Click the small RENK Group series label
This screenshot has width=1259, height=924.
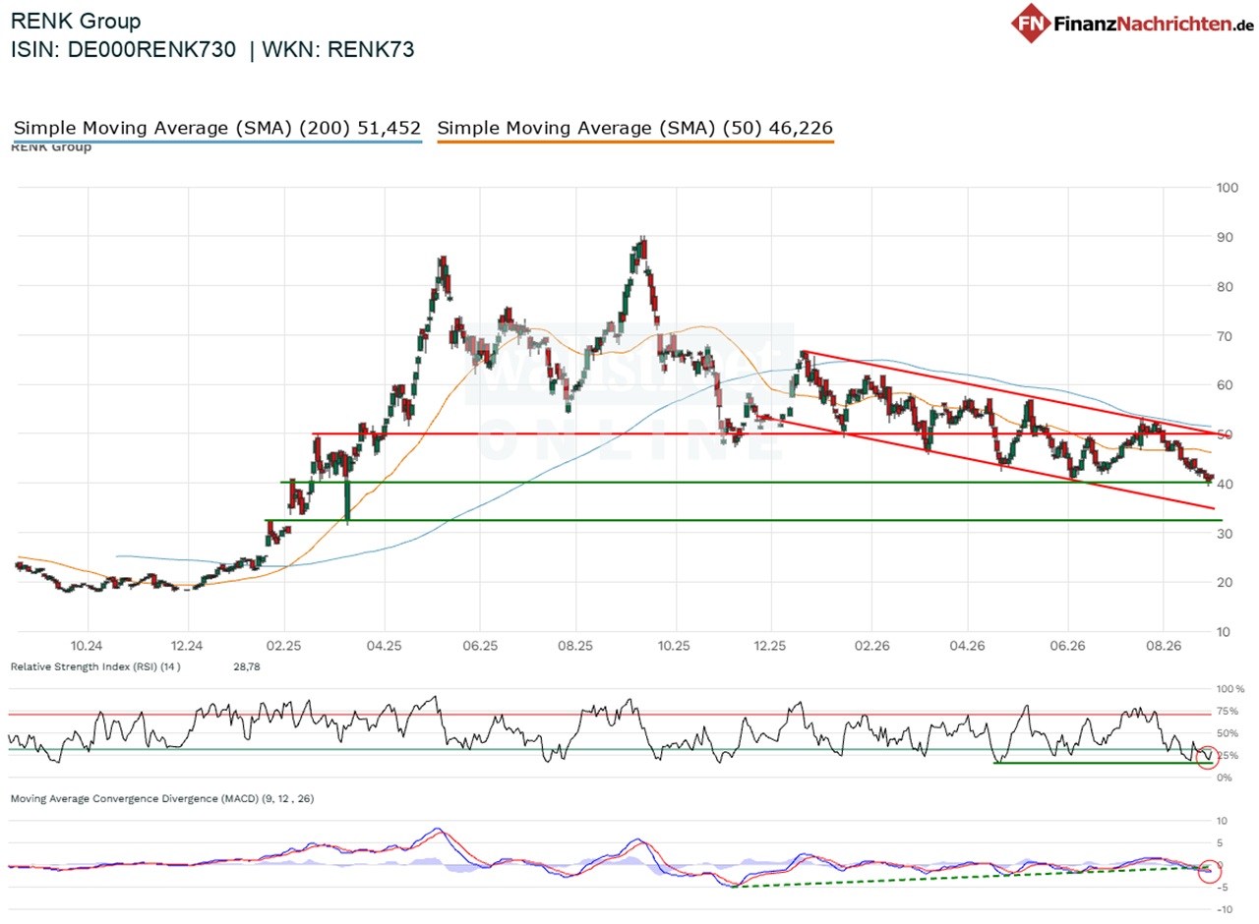click(51, 147)
